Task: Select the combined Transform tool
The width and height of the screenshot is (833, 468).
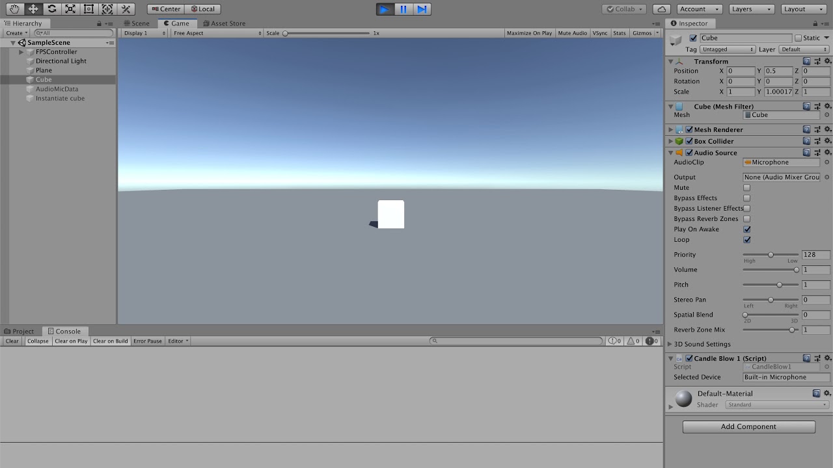Action: pos(107,9)
